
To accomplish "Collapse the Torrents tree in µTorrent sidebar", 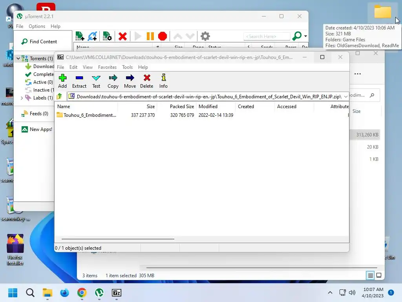I will click(18, 59).
